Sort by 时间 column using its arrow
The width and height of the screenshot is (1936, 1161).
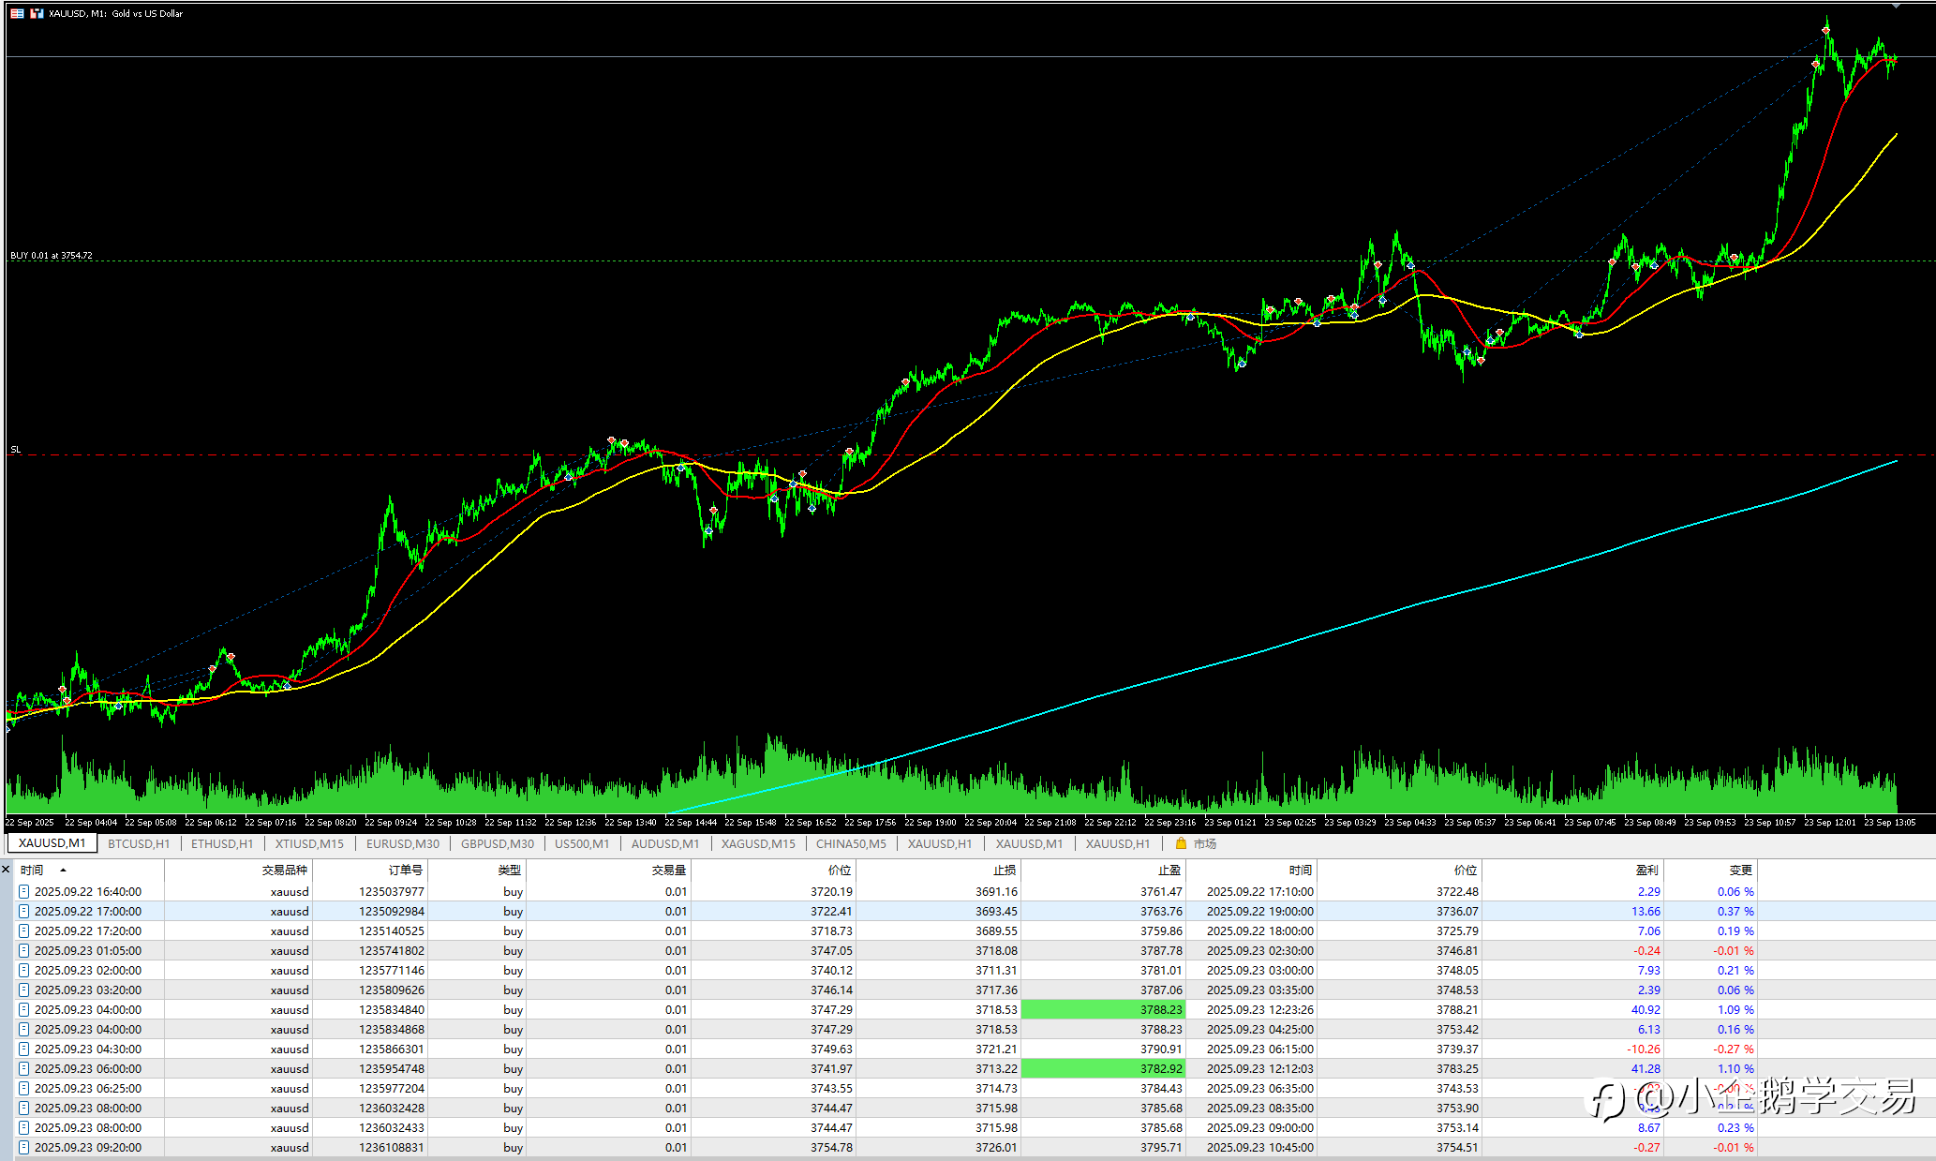tap(63, 871)
